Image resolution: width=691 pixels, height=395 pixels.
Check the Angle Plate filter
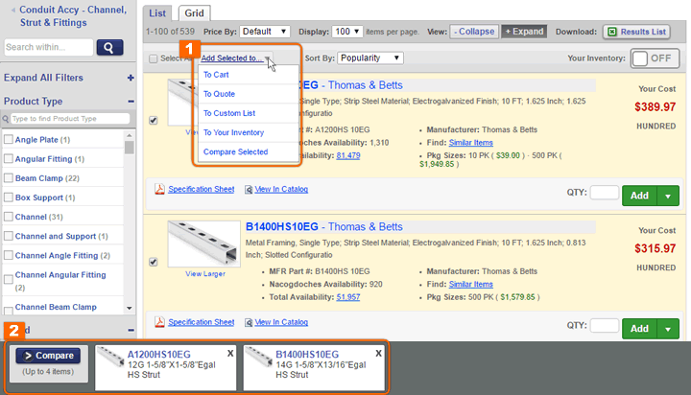point(9,140)
